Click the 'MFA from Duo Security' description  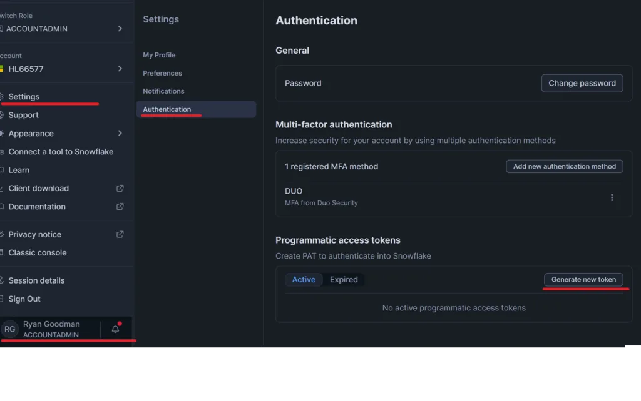[x=321, y=203]
